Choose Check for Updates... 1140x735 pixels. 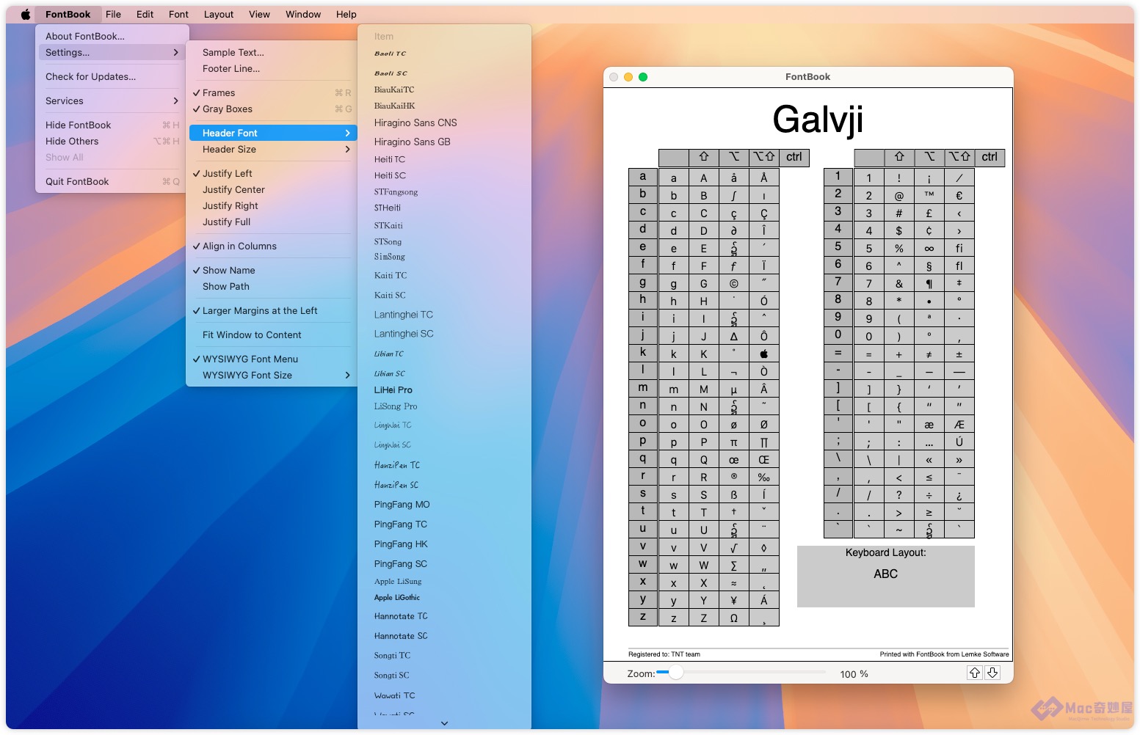tap(112, 76)
